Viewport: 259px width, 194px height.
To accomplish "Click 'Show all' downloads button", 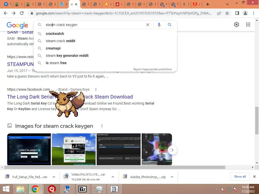I will click(x=240, y=177).
